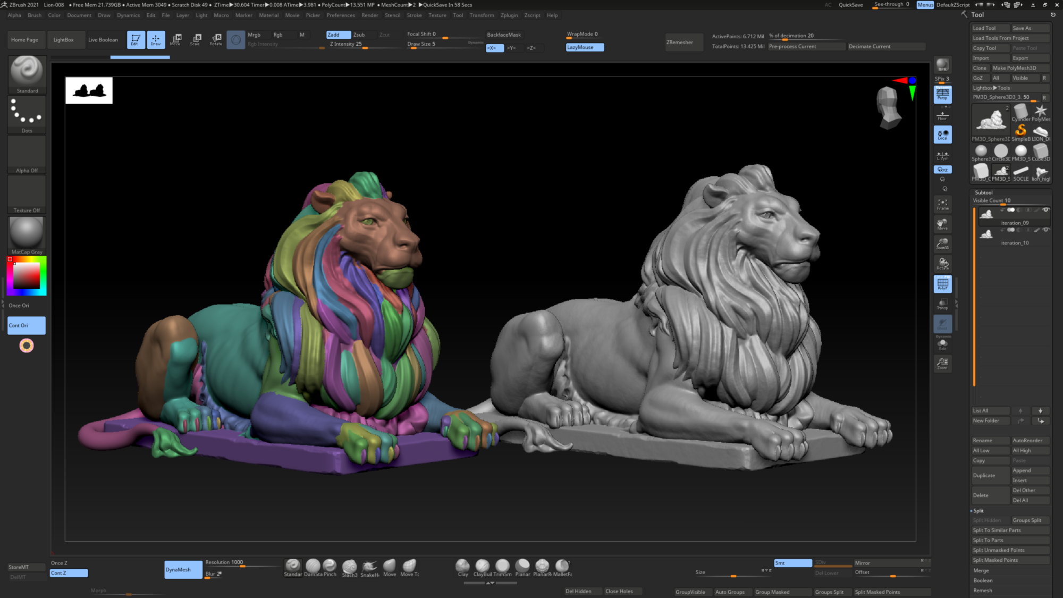Hide the iteration_09 subtool eye
Viewport: 1063px width, 598px height.
click(1045, 210)
